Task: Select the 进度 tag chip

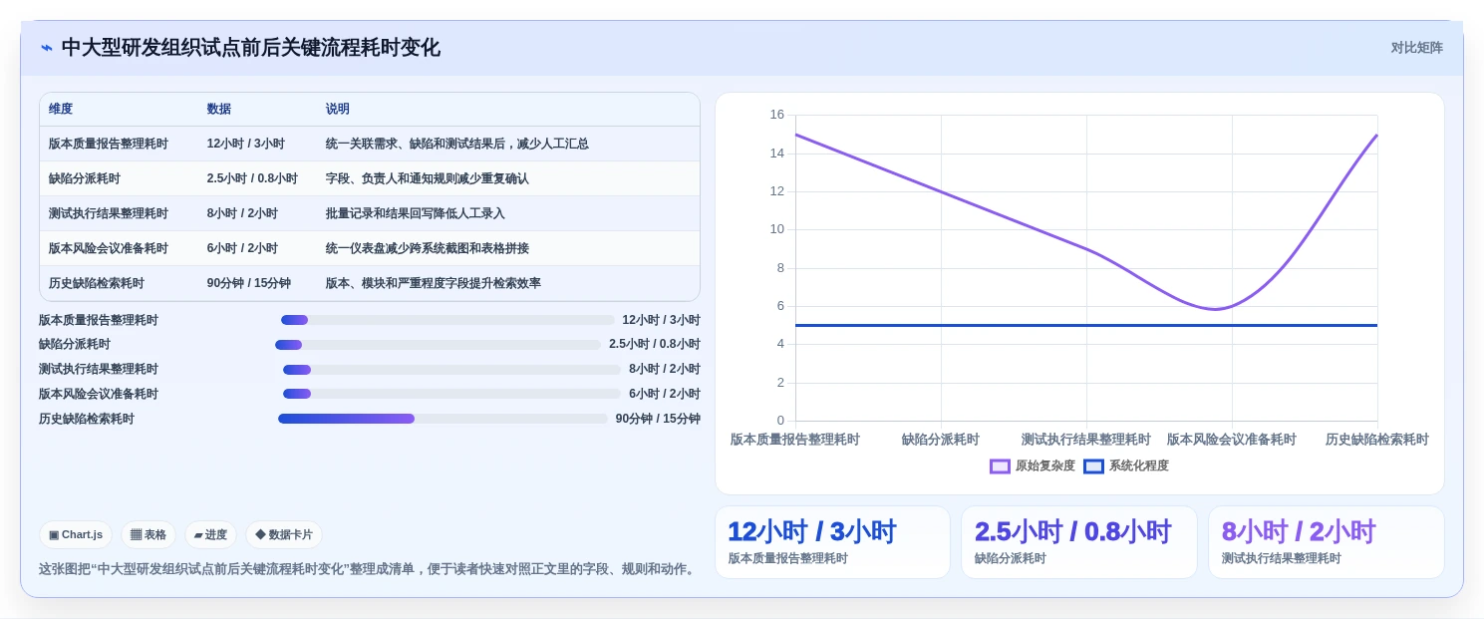Action: pos(210,534)
